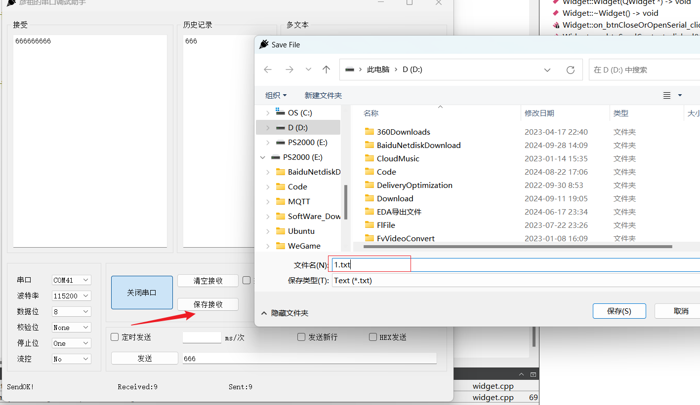Open the 360Downloads folder icon
The width and height of the screenshot is (700, 405).
point(370,131)
